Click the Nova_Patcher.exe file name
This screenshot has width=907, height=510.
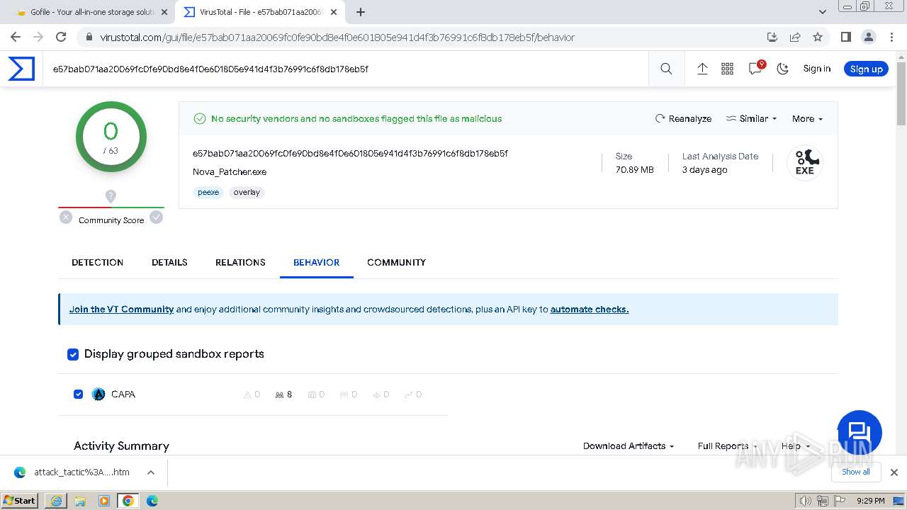[230, 171]
